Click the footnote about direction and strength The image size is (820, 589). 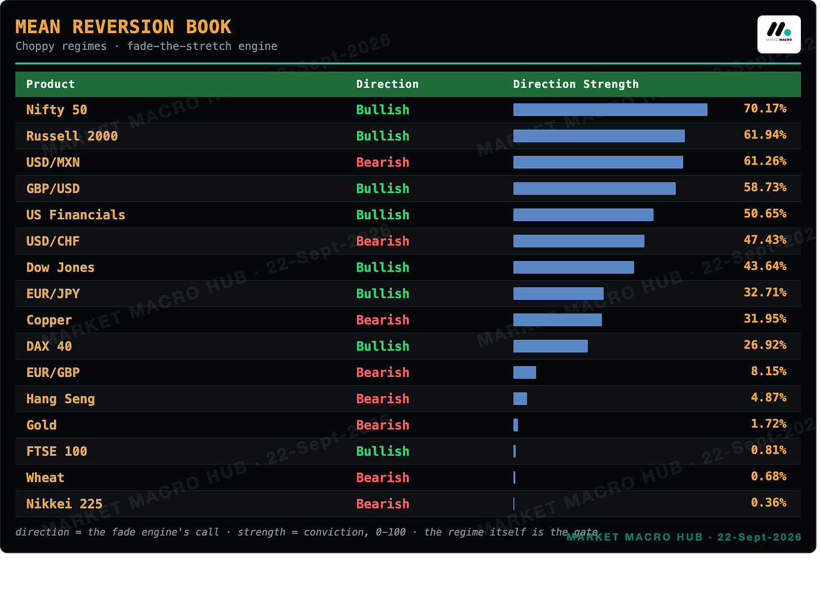(x=307, y=532)
